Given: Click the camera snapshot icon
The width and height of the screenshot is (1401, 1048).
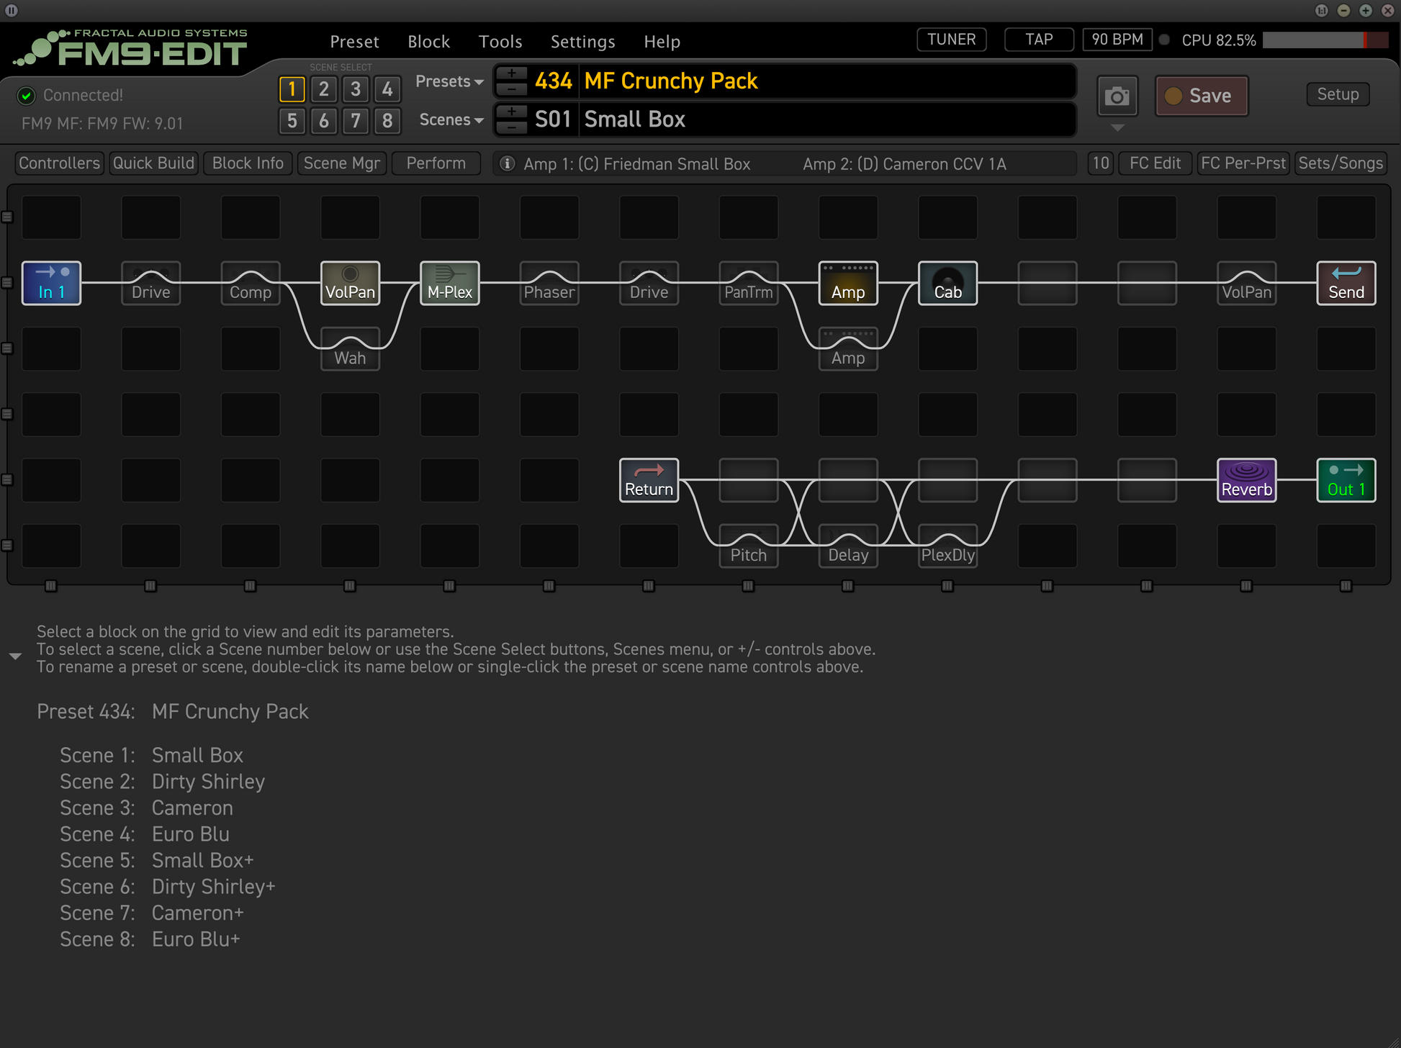Looking at the screenshot, I should click(x=1117, y=96).
